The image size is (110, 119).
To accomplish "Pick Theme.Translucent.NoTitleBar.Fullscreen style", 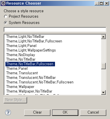I will 40,82.
